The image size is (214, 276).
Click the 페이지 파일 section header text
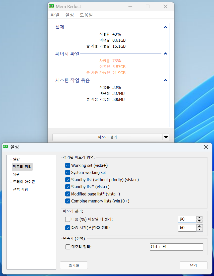pos(67,54)
